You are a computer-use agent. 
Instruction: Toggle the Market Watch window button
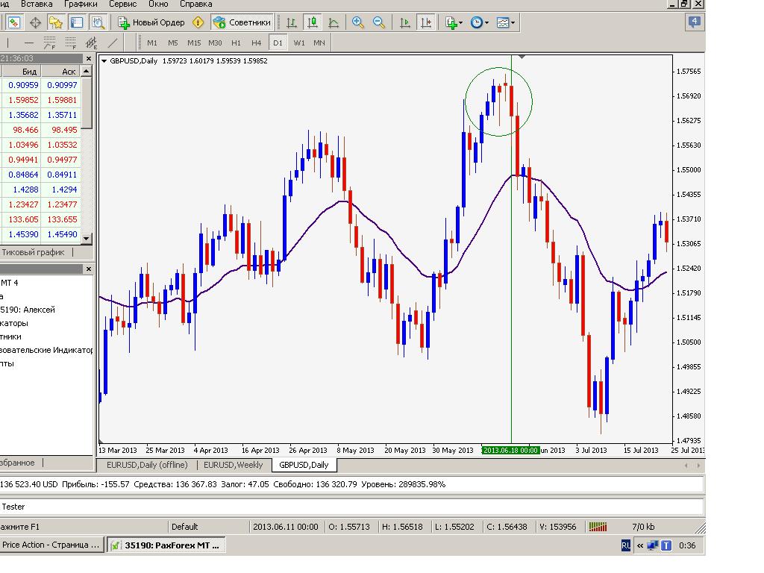coord(14,22)
